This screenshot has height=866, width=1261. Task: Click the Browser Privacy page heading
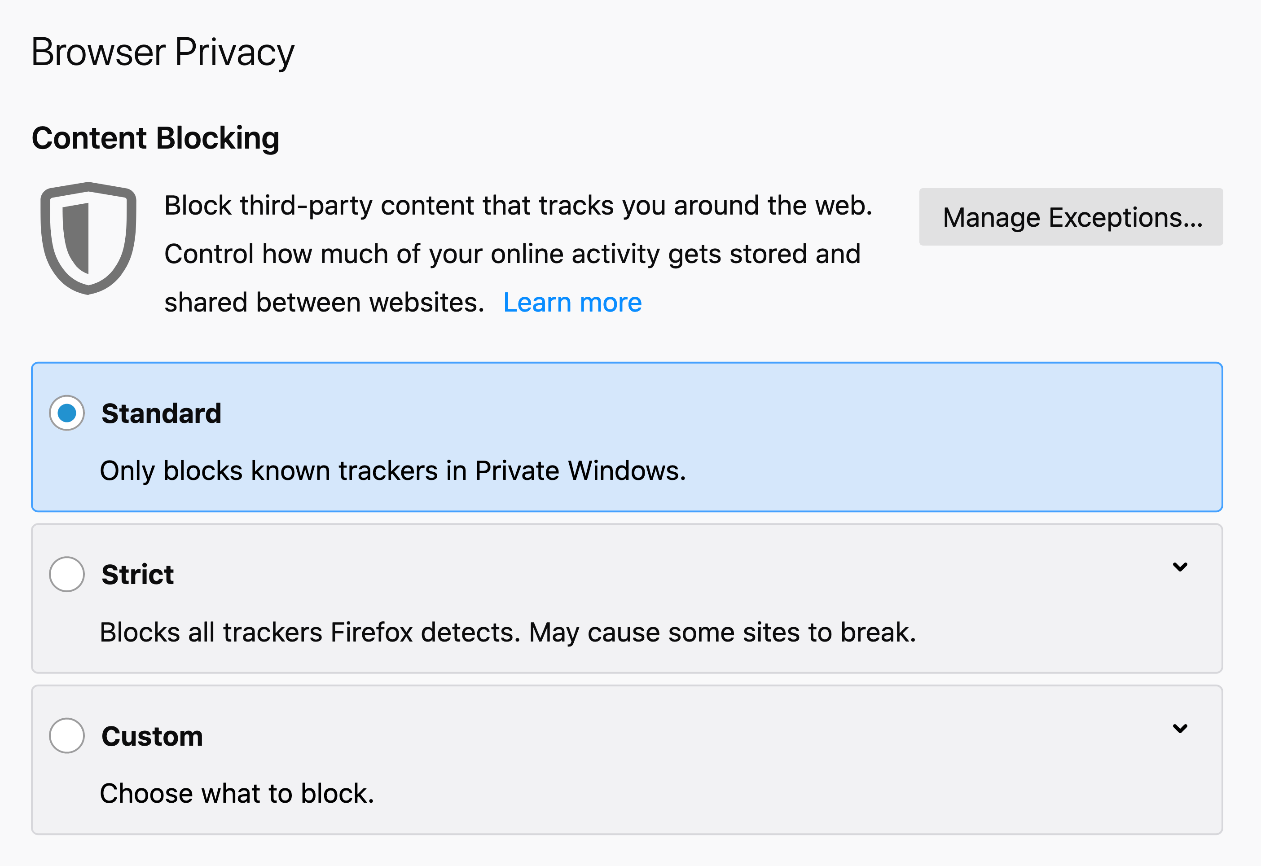point(163,52)
